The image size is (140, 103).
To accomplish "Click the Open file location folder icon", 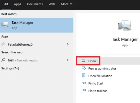I will point(84,75).
